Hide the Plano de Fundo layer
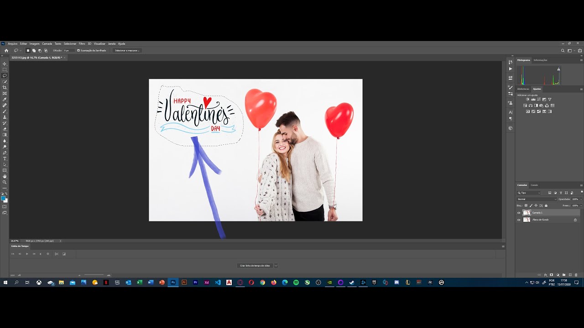 coord(519,220)
